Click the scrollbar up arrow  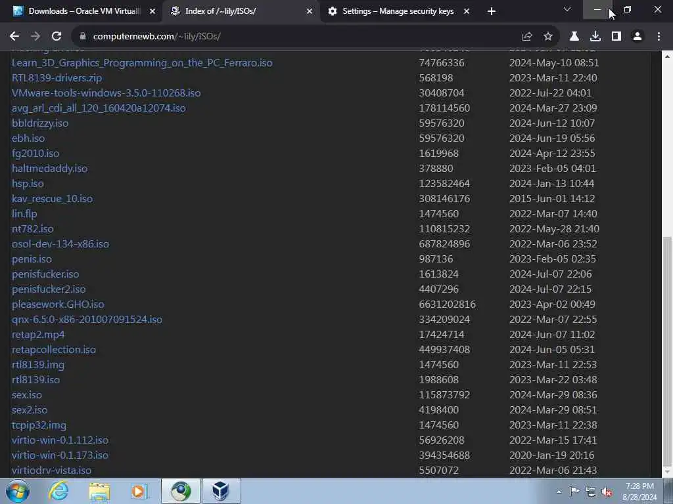click(668, 56)
